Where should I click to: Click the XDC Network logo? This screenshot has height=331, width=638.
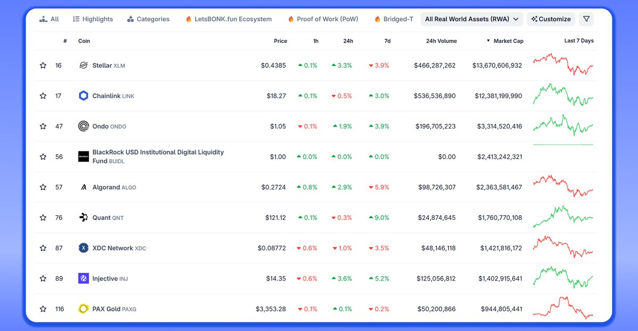click(83, 248)
